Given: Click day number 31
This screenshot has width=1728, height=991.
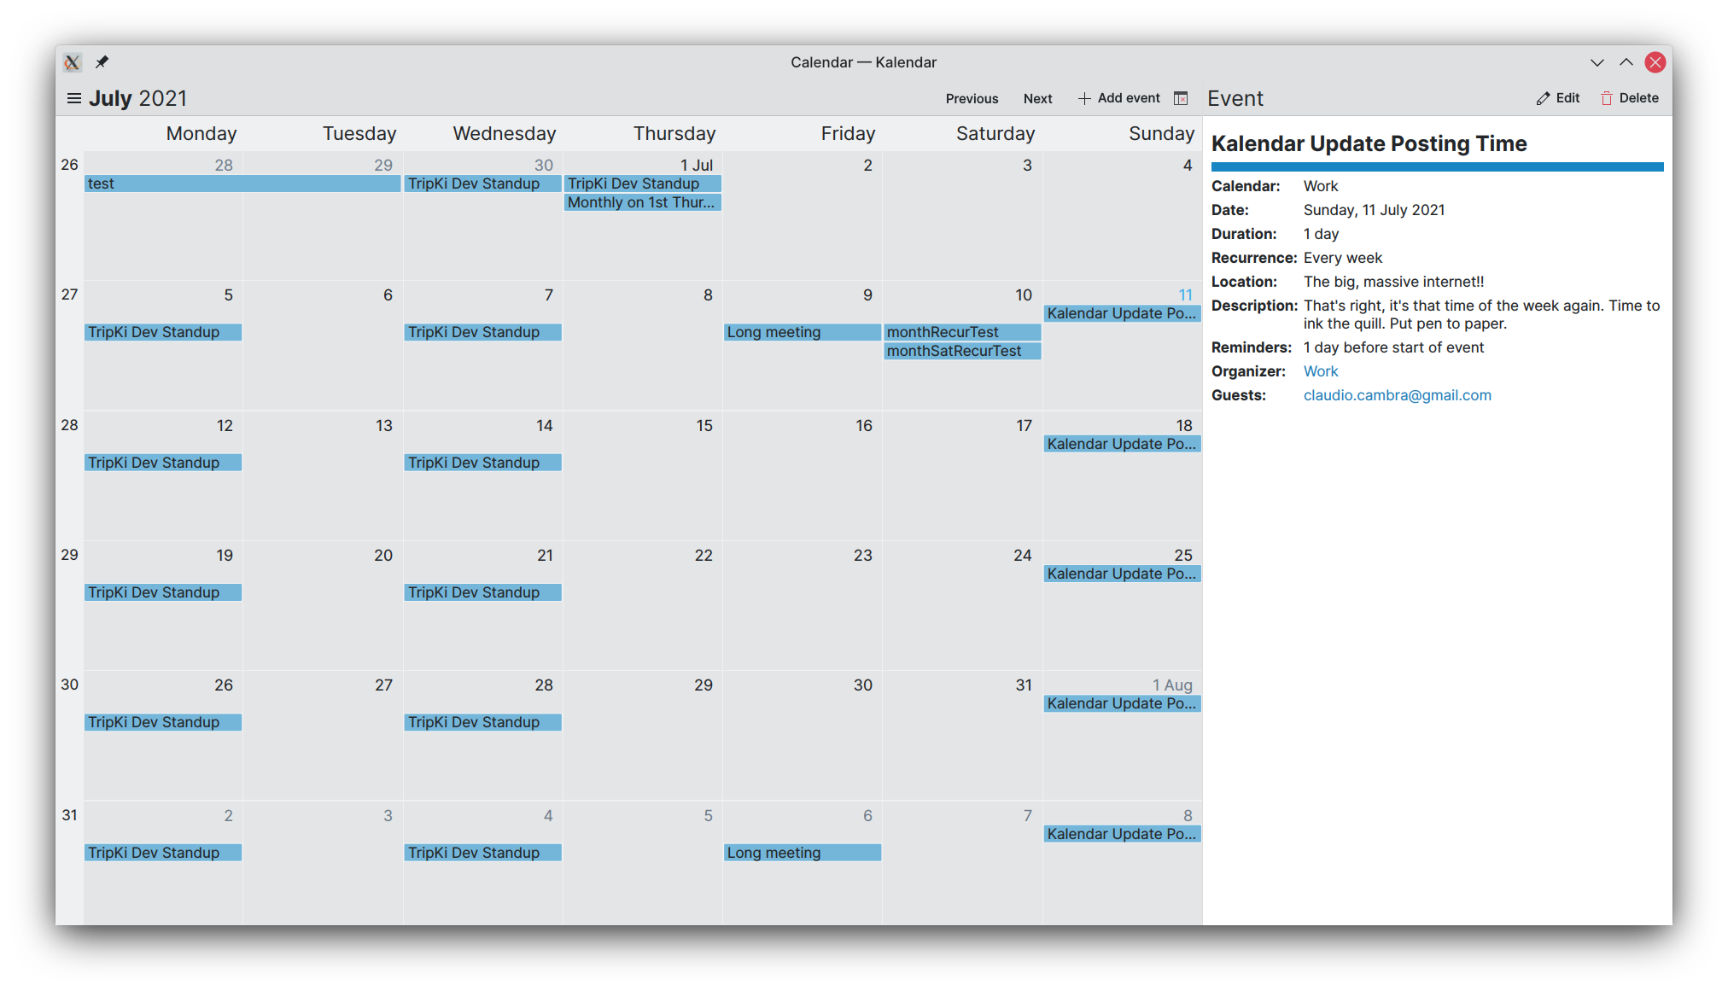Looking at the screenshot, I should [x=1024, y=685].
